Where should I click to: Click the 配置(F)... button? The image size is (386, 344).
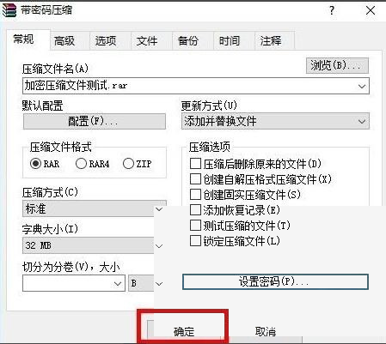tap(95, 121)
